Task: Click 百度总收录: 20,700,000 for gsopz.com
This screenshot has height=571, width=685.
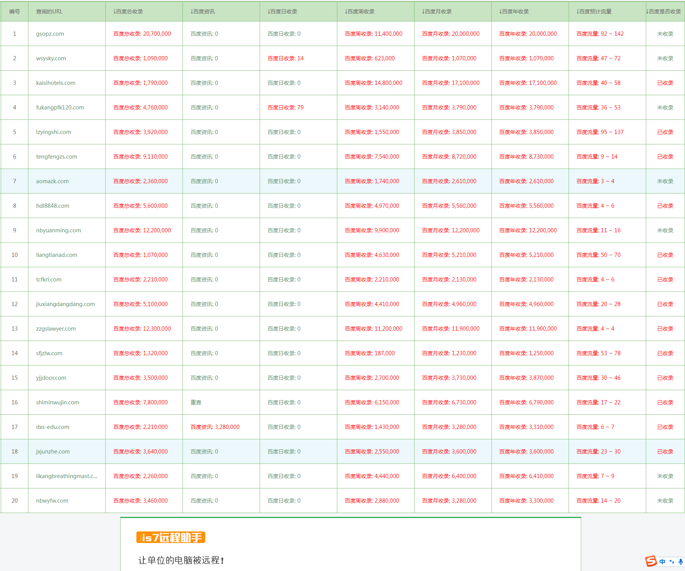Action: coord(142,34)
